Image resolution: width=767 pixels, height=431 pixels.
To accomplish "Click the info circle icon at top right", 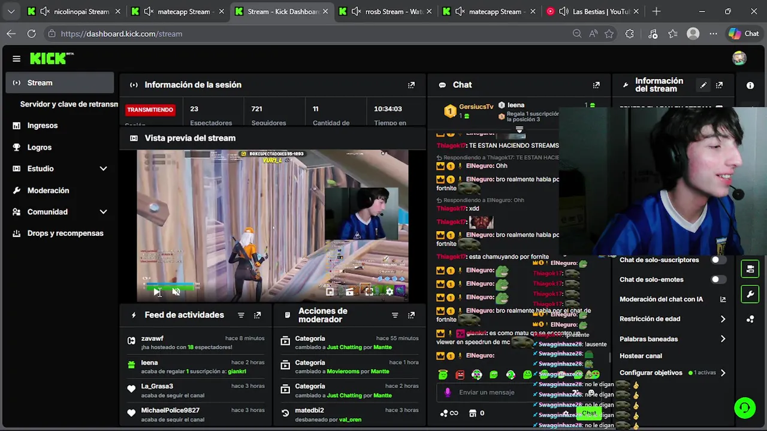I will click(750, 86).
